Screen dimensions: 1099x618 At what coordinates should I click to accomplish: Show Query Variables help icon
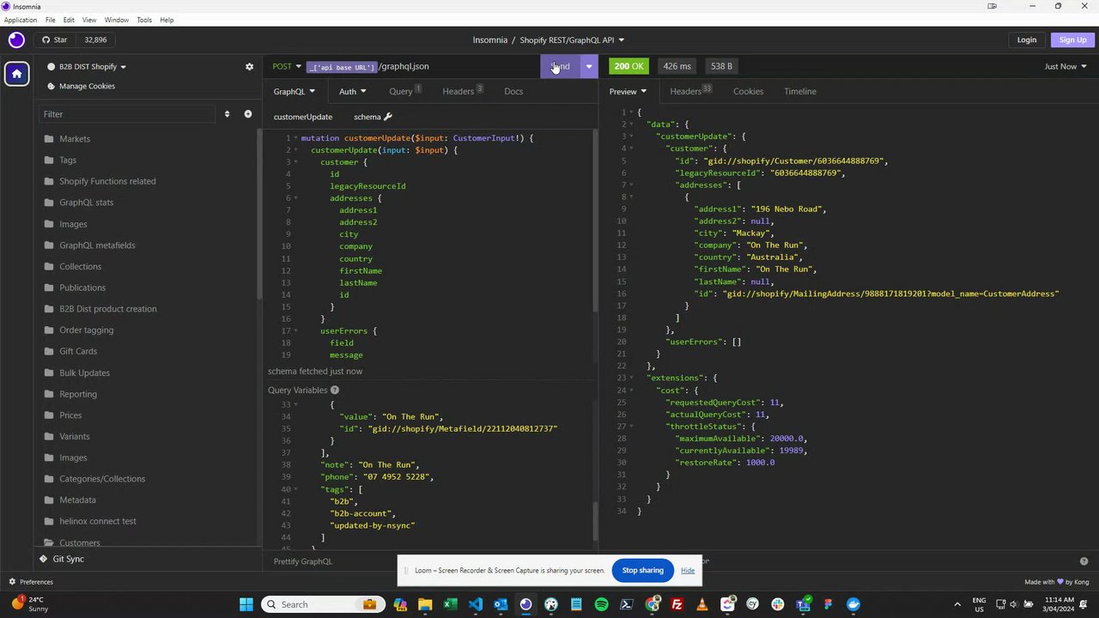point(335,390)
